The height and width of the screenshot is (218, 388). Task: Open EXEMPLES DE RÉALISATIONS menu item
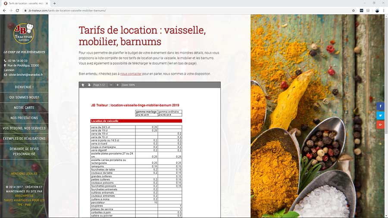24,138
